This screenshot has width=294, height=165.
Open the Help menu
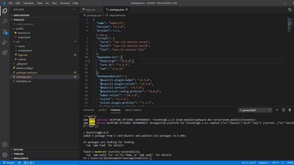point(75,3)
